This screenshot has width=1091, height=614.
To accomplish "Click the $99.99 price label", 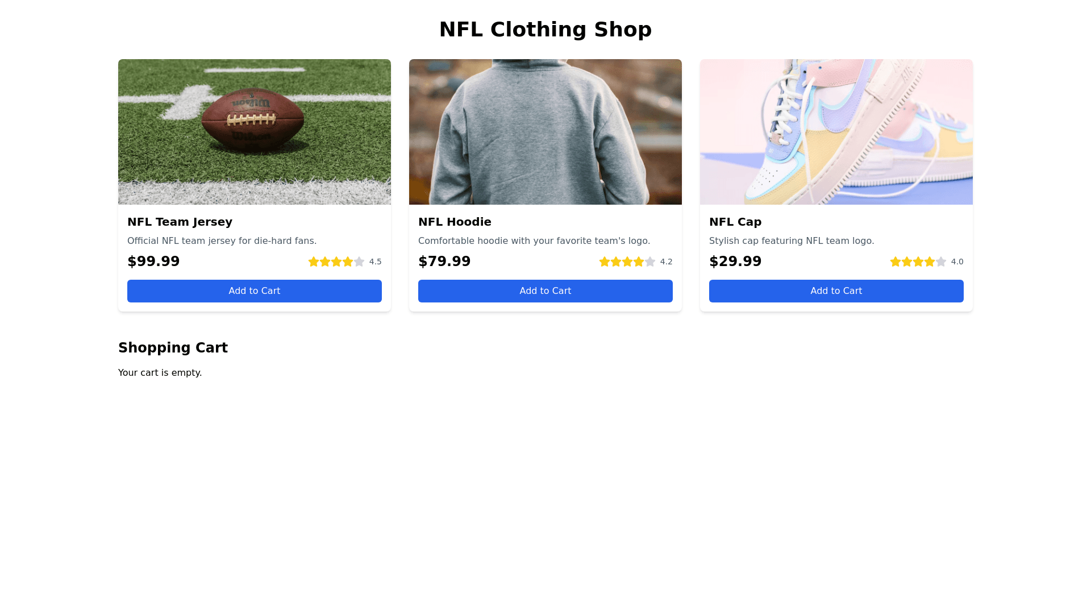I will coord(153,262).
